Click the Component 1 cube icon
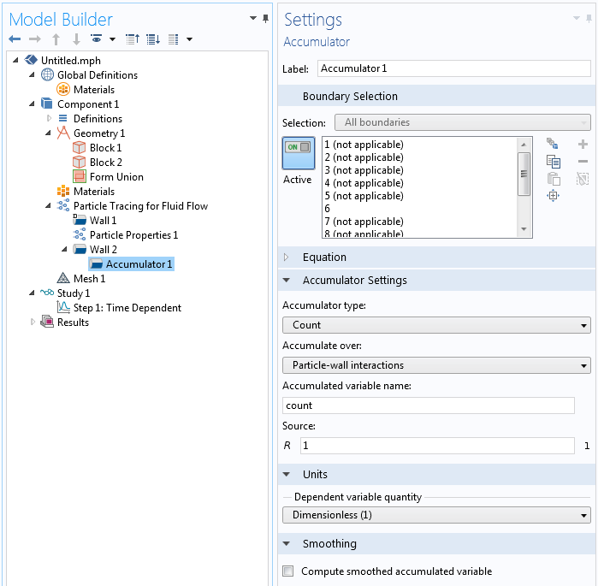The height and width of the screenshot is (586, 598). click(x=46, y=104)
